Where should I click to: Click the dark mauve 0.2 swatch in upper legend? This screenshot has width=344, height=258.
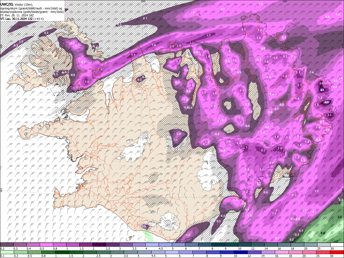point(7,245)
